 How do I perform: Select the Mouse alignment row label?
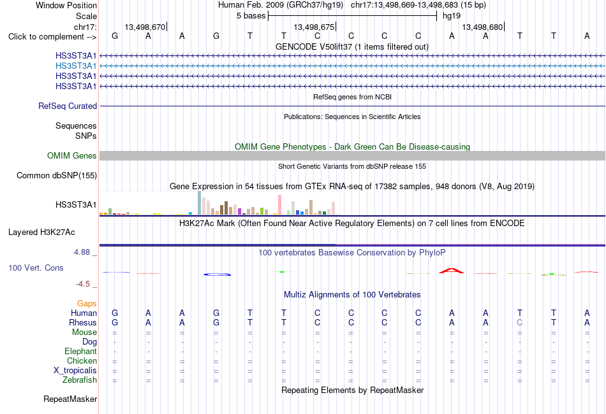pos(84,332)
